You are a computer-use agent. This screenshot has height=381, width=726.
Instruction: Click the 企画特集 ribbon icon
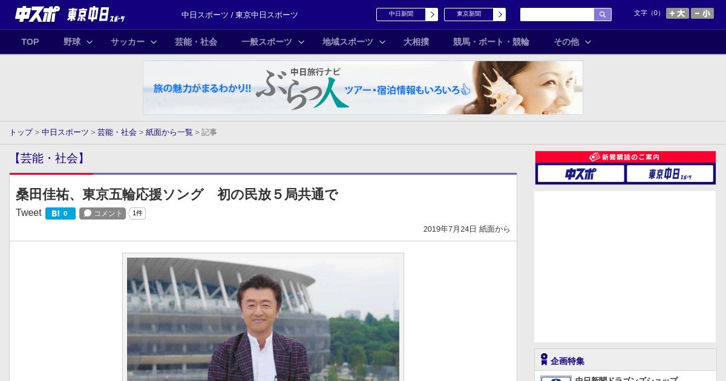[544, 359]
